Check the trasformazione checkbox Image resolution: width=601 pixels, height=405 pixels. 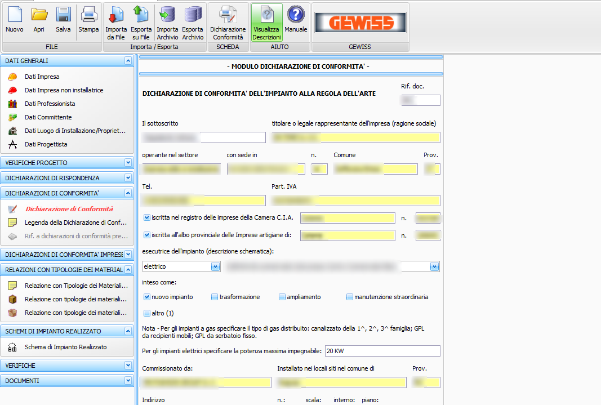(215, 297)
